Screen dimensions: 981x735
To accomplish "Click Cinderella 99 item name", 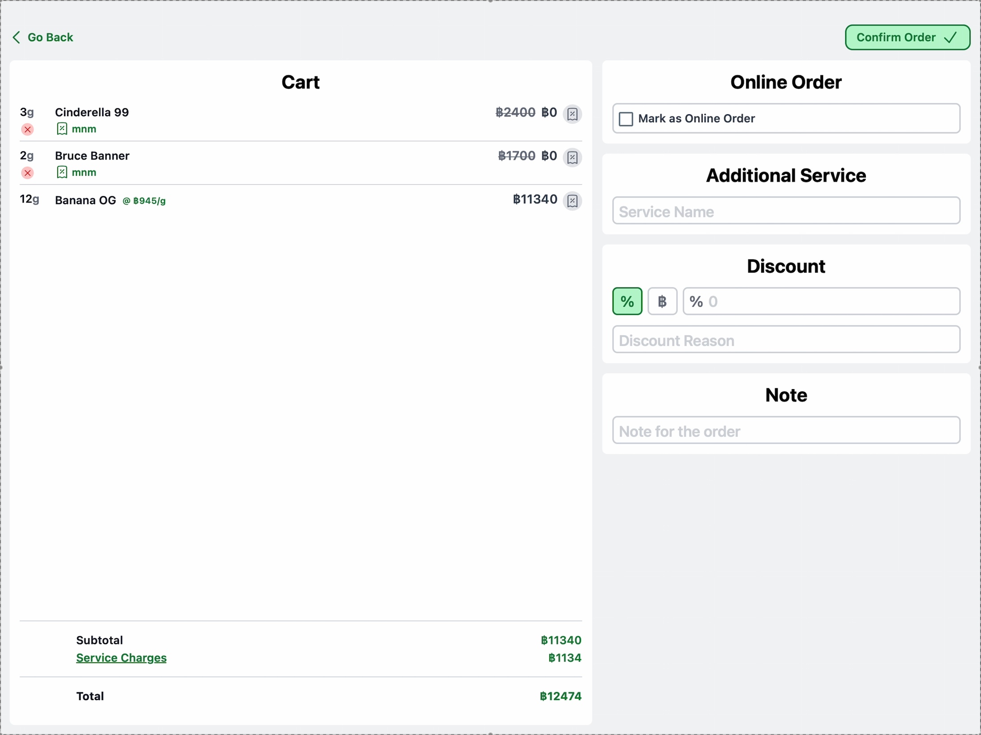I will (92, 112).
